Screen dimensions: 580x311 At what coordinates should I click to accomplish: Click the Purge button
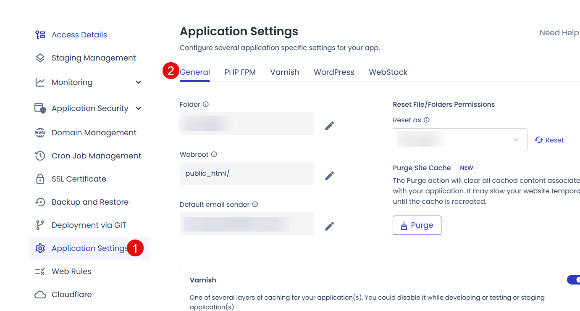(417, 225)
